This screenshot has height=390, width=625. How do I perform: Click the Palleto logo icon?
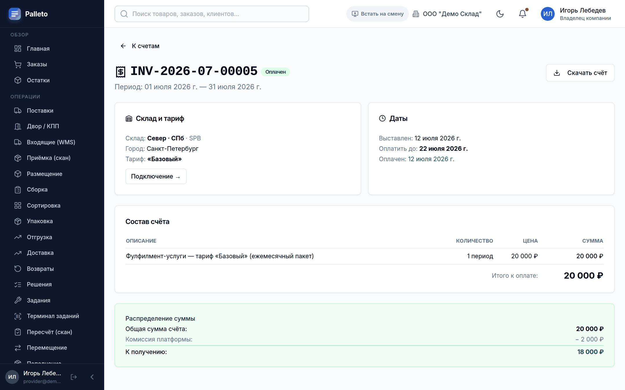[x=15, y=14]
